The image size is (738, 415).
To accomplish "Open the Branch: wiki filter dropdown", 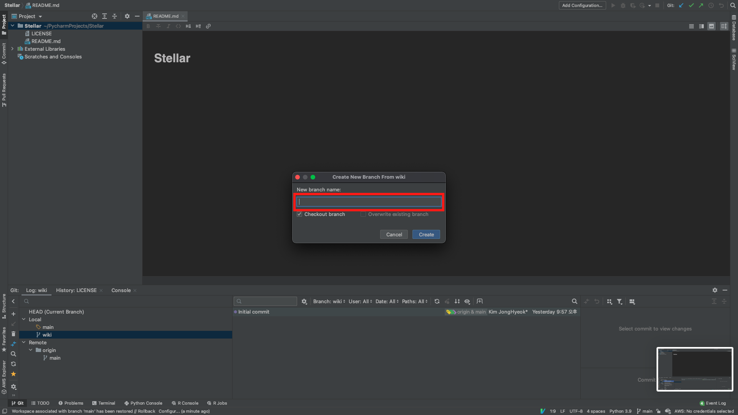I will pyautogui.click(x=329, y=302).
